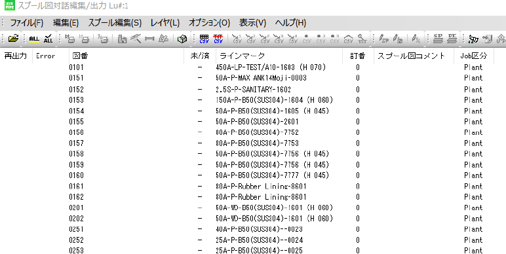The image size is (506, 254).
Task: Select row with drawing number 0159
Action: click(x=77, y=165)
